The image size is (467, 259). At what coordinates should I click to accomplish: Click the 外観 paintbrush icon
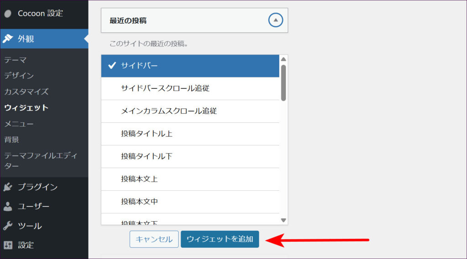(x=8, y=39)
